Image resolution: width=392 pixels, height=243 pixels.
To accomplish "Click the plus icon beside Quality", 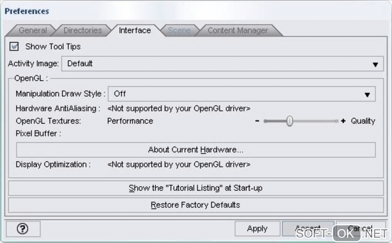I will pos(343,121).
